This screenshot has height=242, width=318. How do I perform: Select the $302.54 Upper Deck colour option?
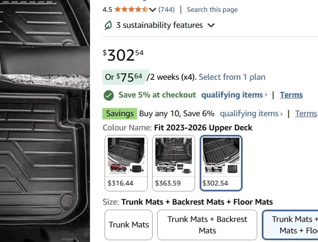tap(221, 163)
